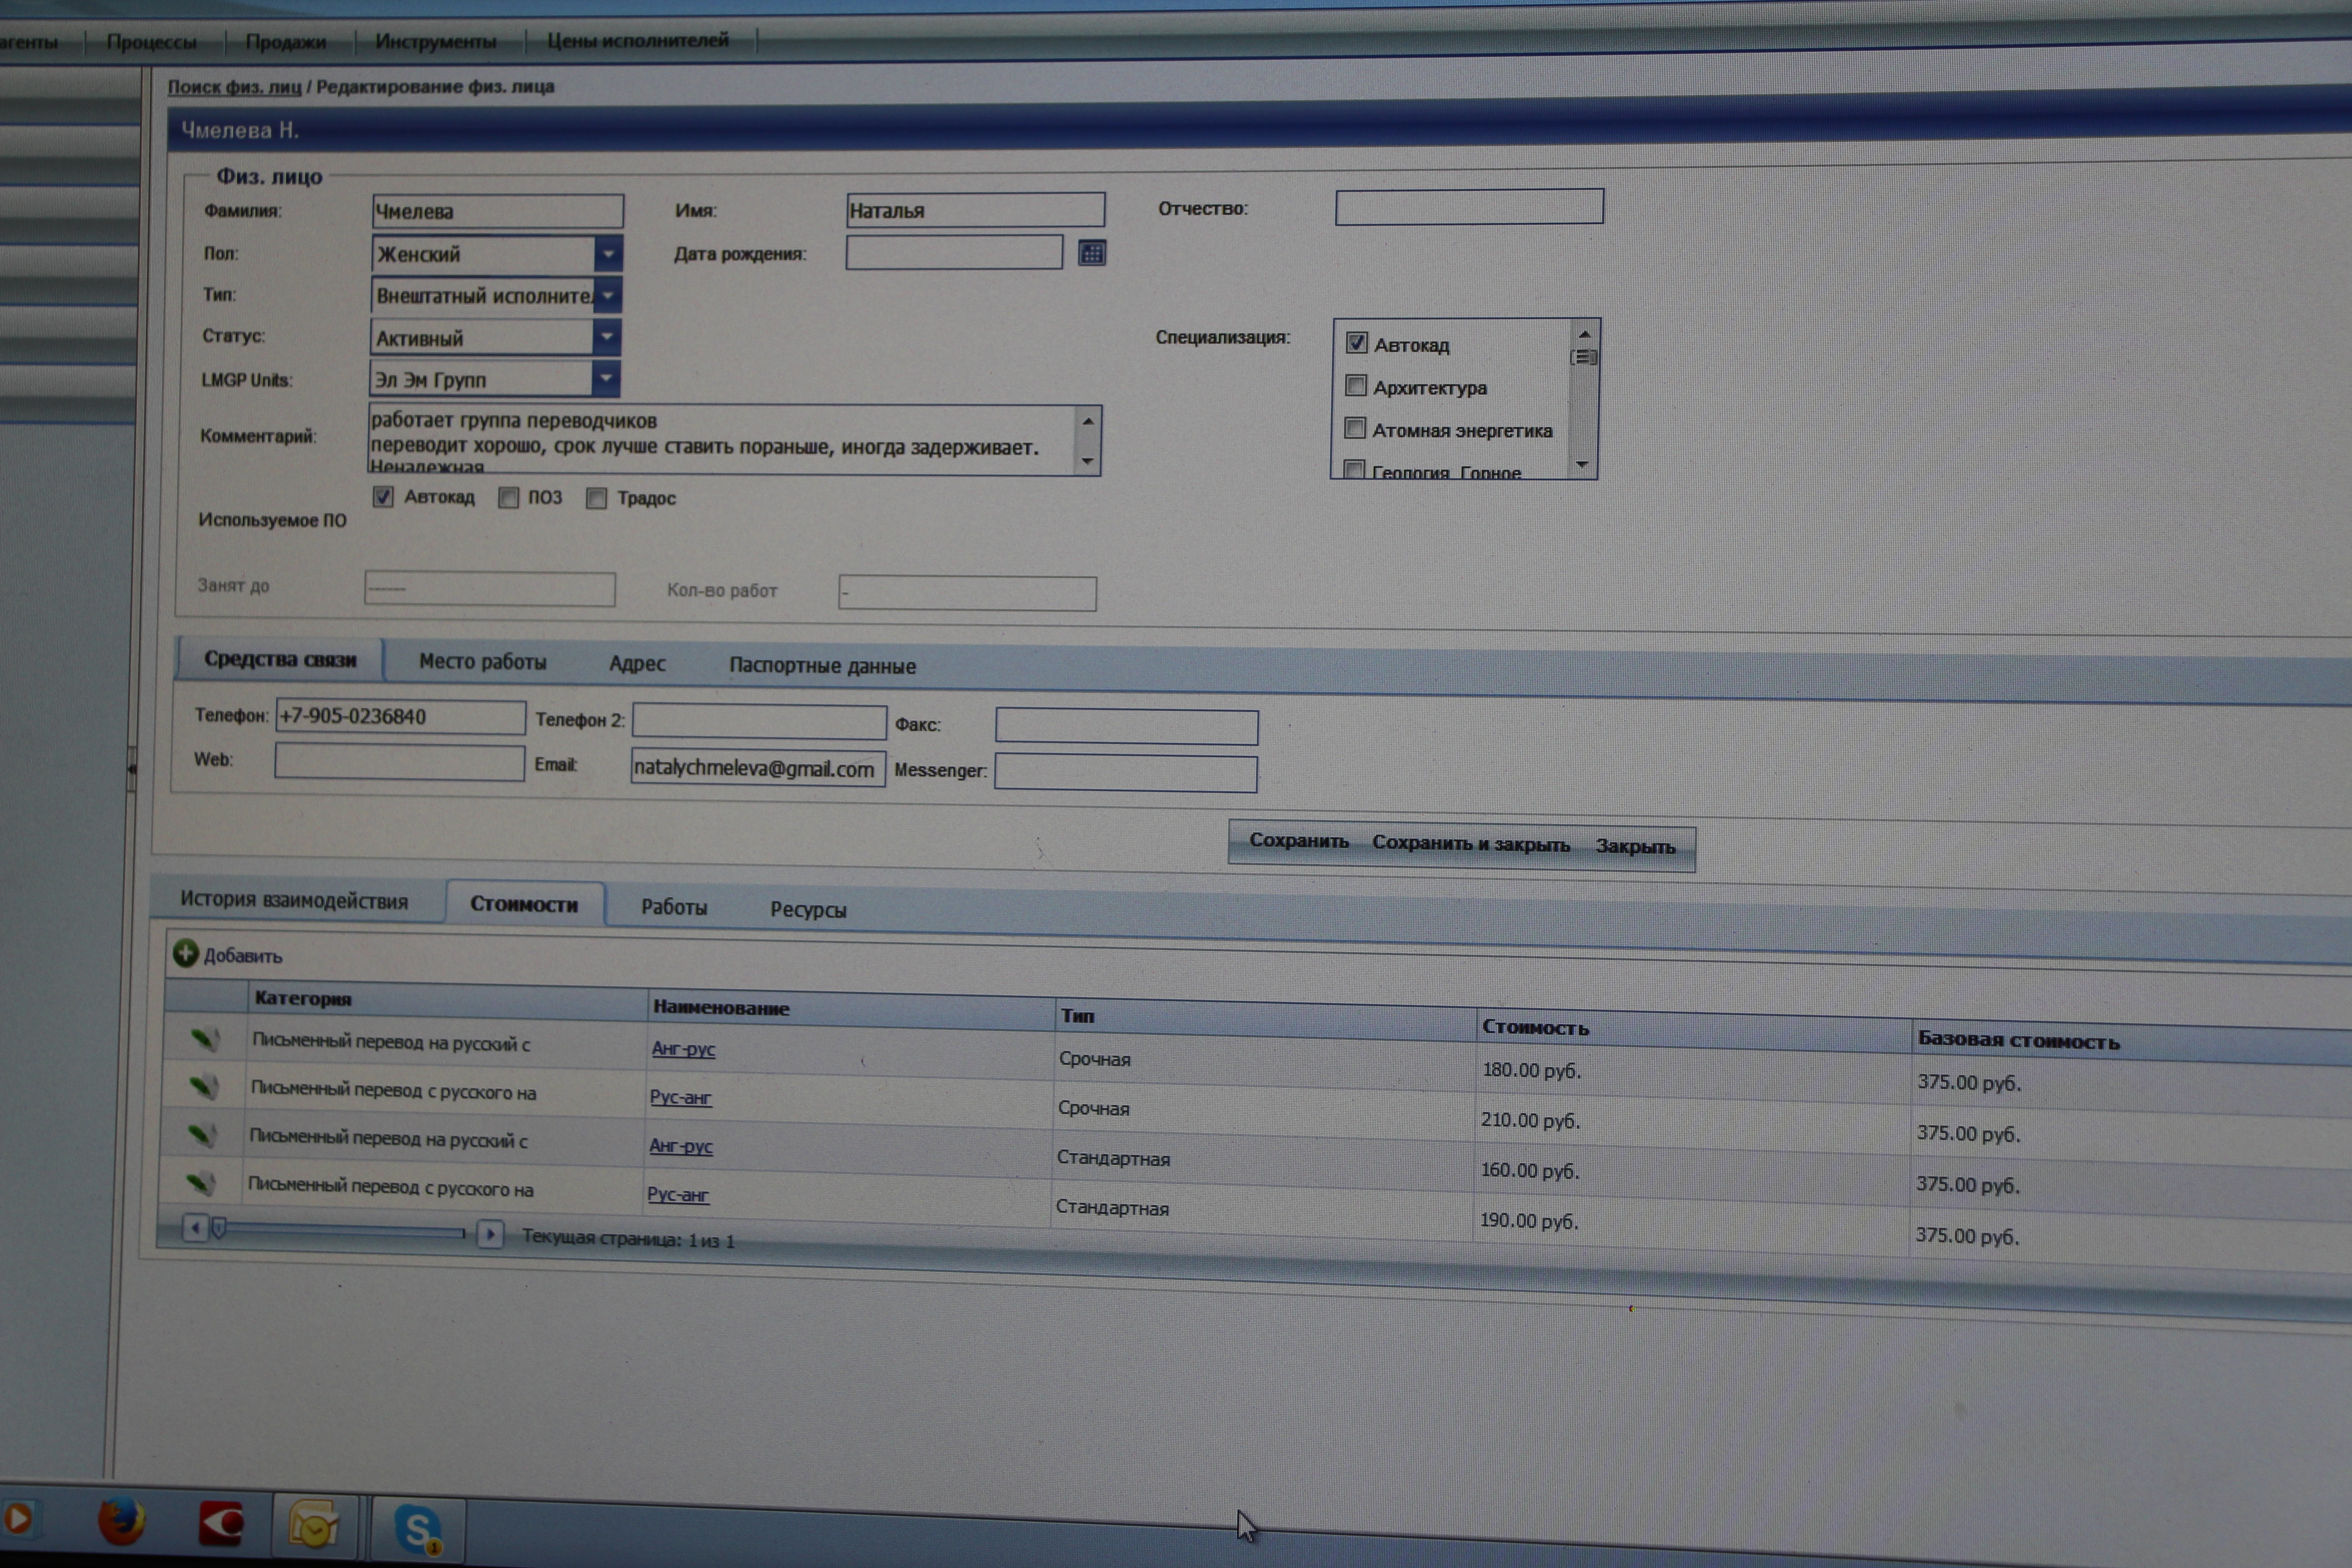Viewport: 2352px width, 1568px height.
Task: Expand the Пол dropdown
Action: [607, 254]
